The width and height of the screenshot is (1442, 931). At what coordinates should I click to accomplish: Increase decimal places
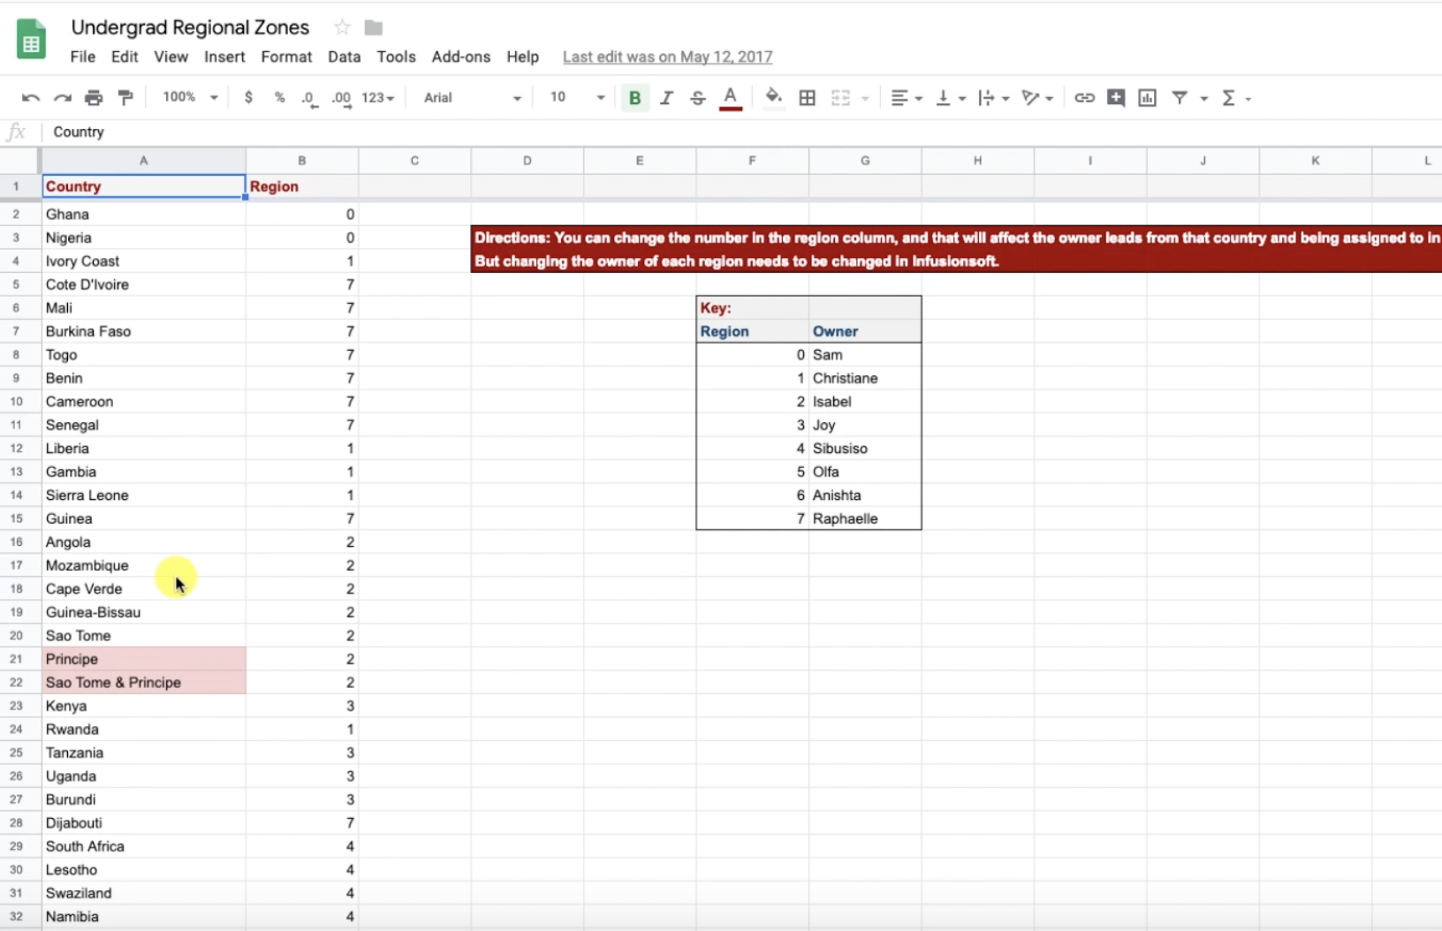coord(341,98)
